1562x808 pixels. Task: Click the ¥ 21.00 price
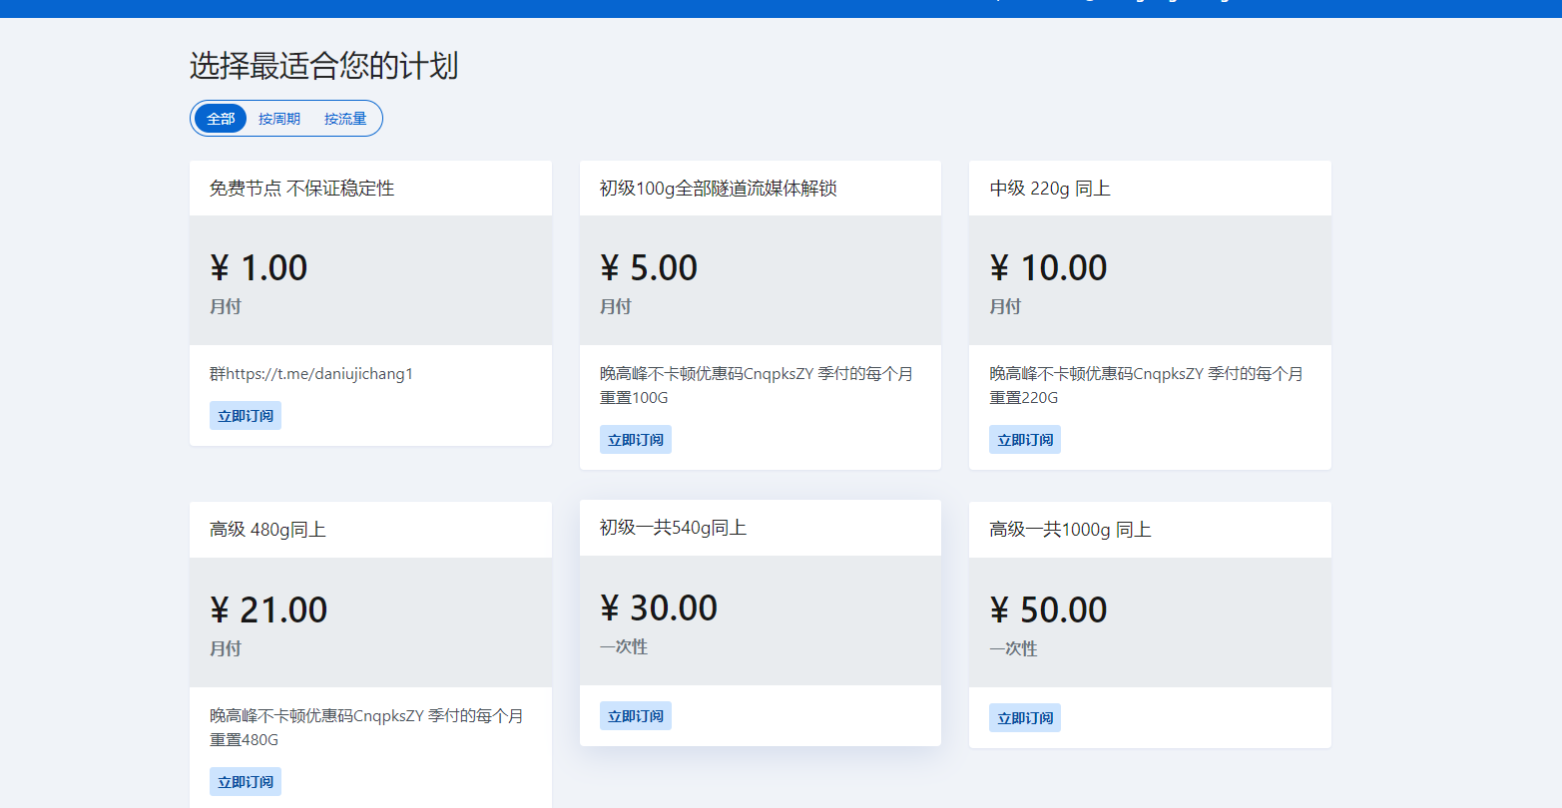coord(268,609)
